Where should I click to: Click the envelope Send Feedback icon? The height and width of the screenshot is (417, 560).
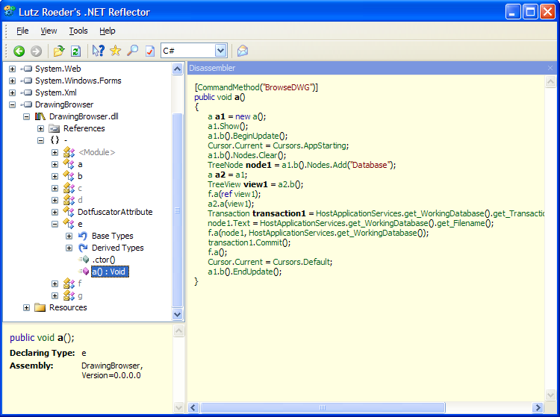tap(242, 51)
